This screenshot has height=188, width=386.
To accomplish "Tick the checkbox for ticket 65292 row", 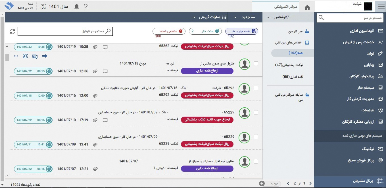I will click(256, 88).
